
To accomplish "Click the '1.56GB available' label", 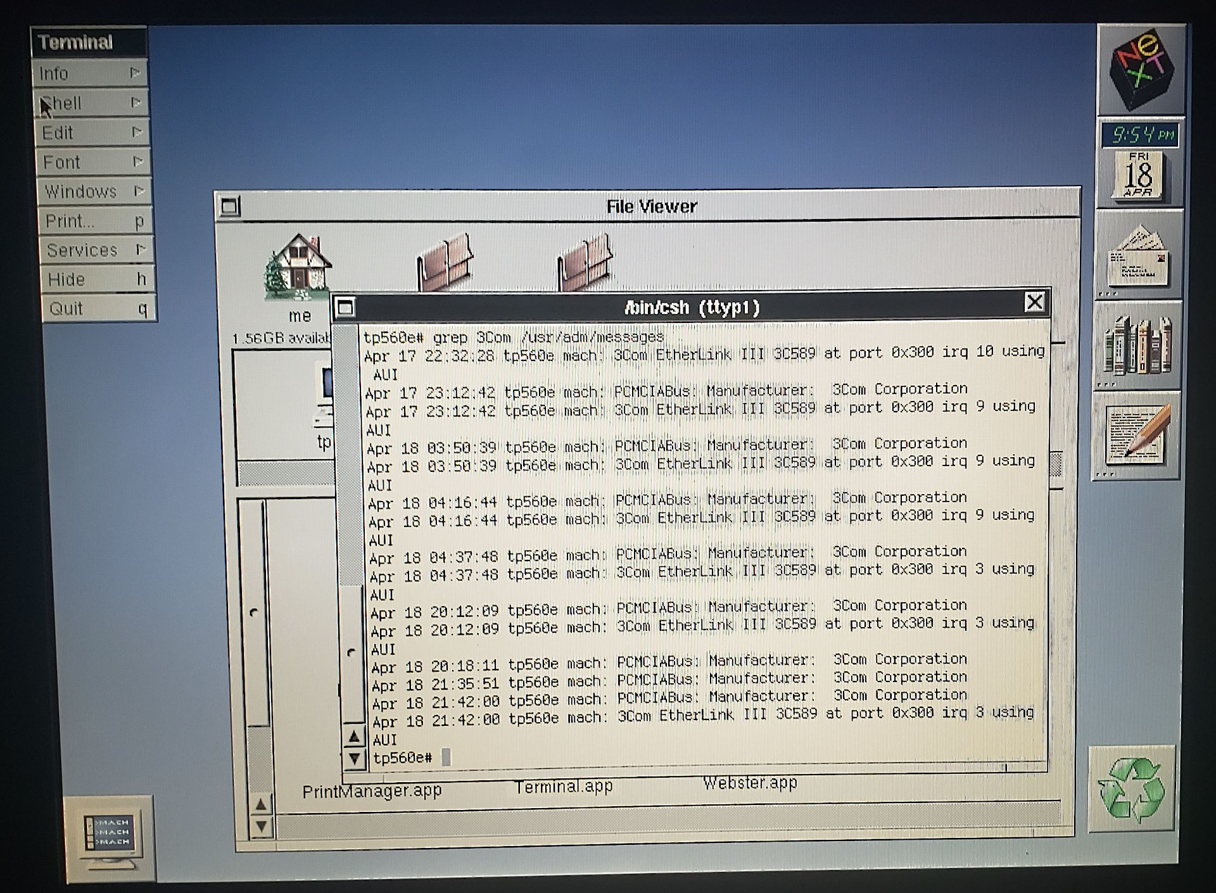I will pos(282,338).
